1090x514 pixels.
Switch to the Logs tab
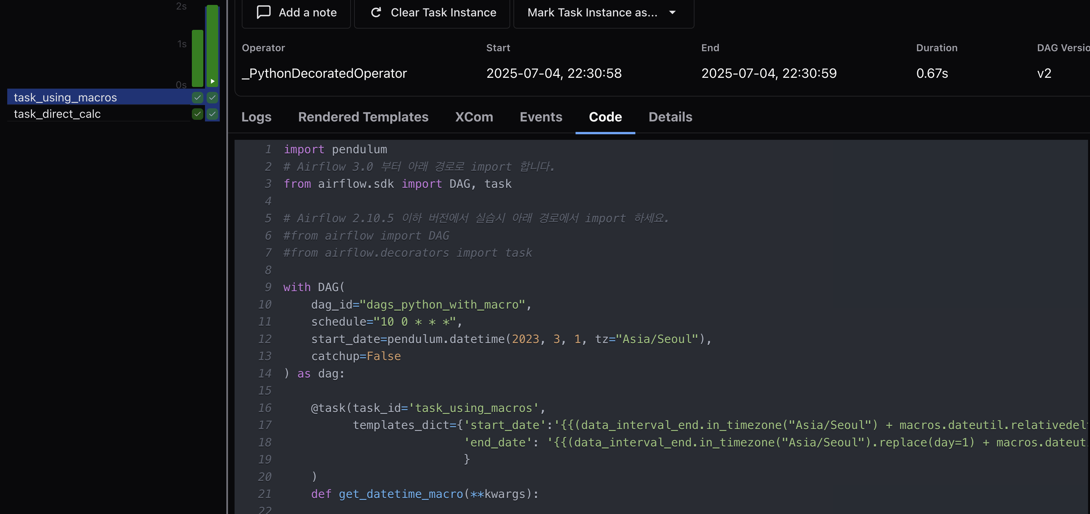[257, 117]
